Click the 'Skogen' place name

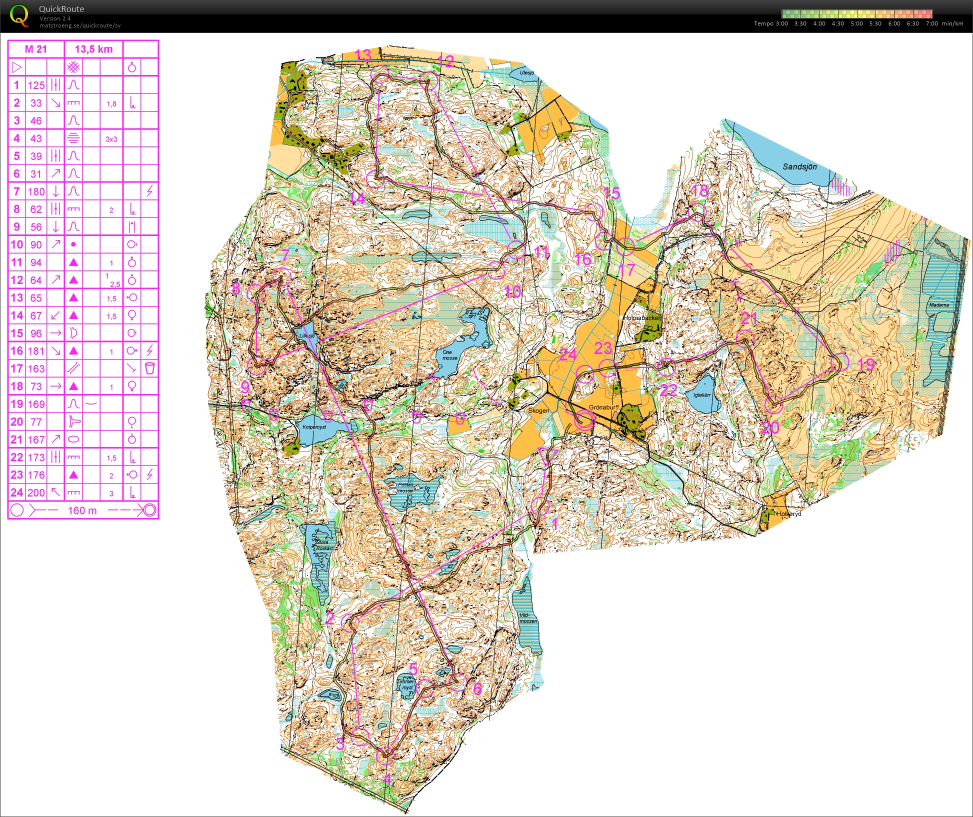(538, 410)
